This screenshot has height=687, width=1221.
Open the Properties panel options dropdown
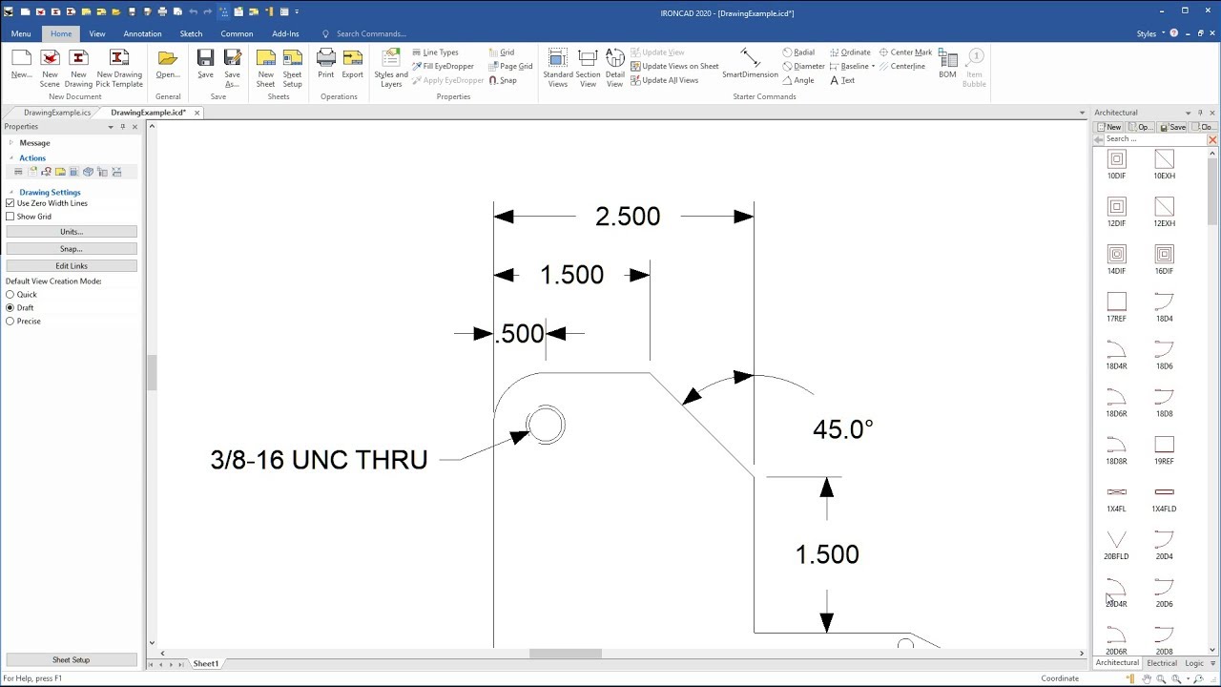pos(111,127)
